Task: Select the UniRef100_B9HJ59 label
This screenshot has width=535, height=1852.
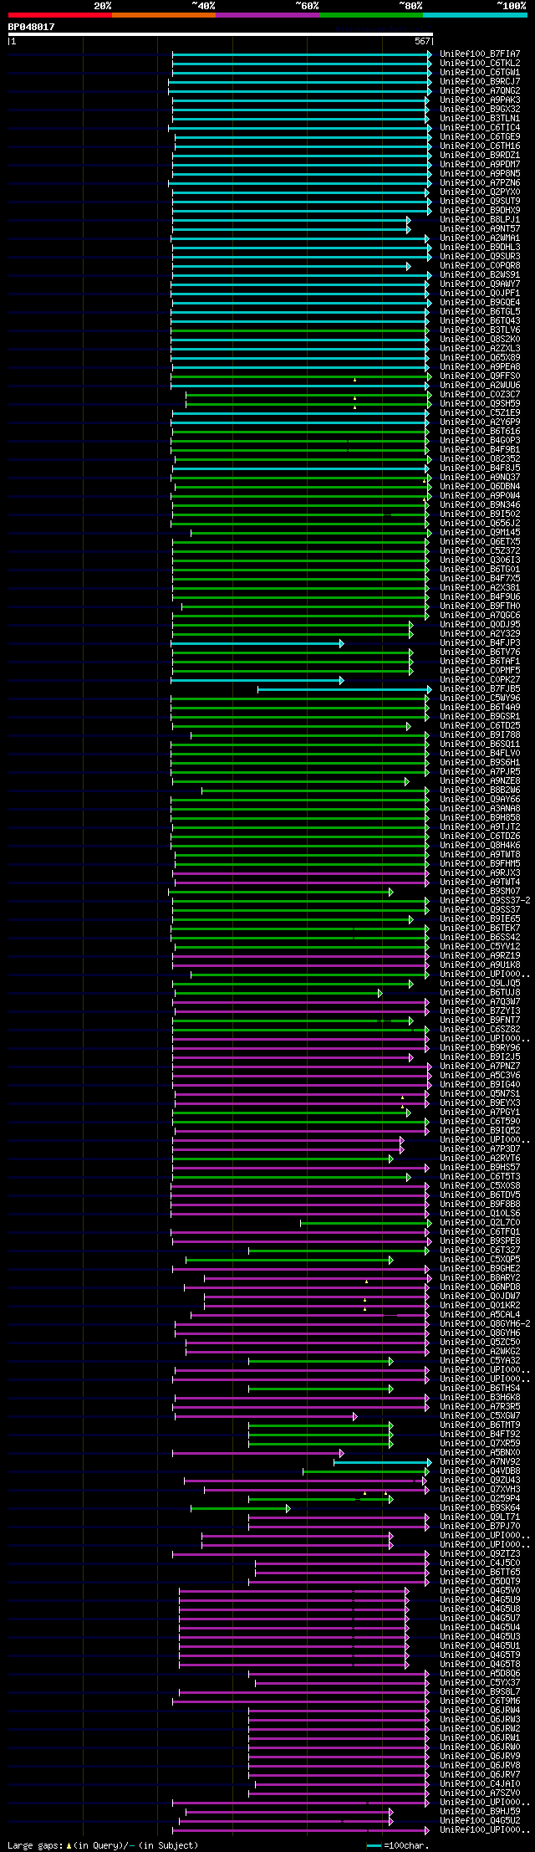Action: coord(480,1811)
